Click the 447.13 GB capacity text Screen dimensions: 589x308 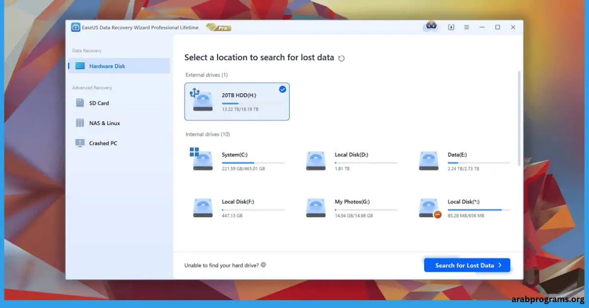tap(232, 216)
